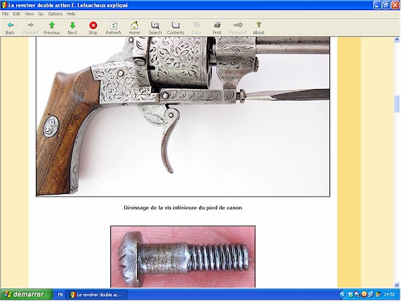The width and height of the screenshot is (401, 301).
Task: Select the 'Le revolver double ac...' taskbar button
Action: [x=97, y=295]
